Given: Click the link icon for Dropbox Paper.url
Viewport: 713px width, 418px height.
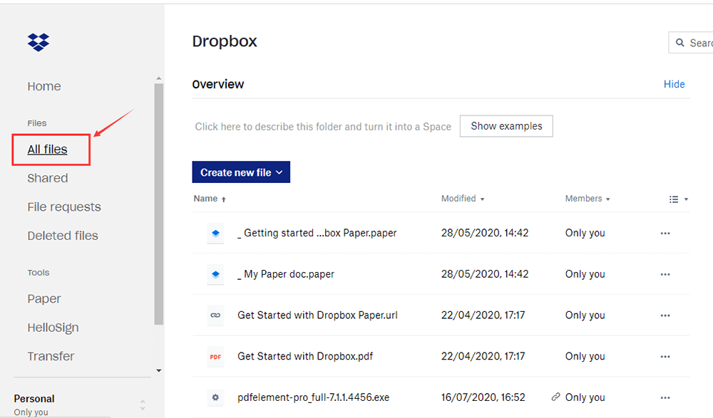Looking at the screenshot, I should pos(215,315).
